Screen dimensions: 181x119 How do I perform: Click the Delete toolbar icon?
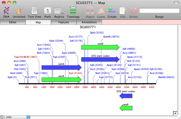pos(134,11)
